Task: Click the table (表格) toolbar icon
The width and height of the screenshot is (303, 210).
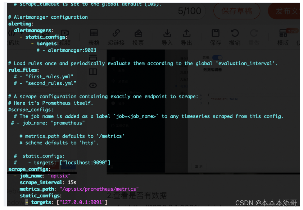Action: click(x=94, y=37)
